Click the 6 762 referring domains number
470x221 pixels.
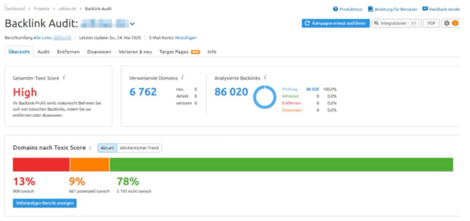click(143, 92)
